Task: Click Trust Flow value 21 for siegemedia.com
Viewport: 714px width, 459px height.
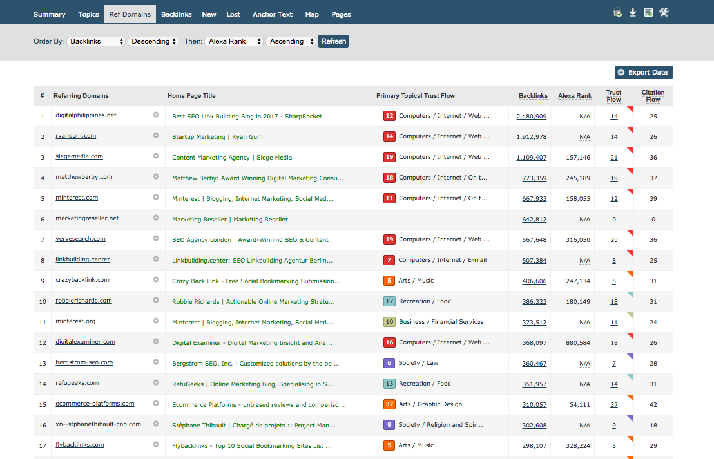Action: (614, 158)
